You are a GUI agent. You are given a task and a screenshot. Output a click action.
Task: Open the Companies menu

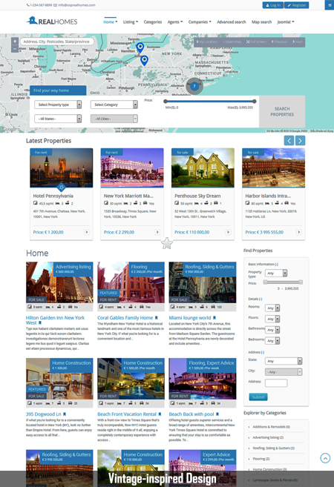[200, 21]
